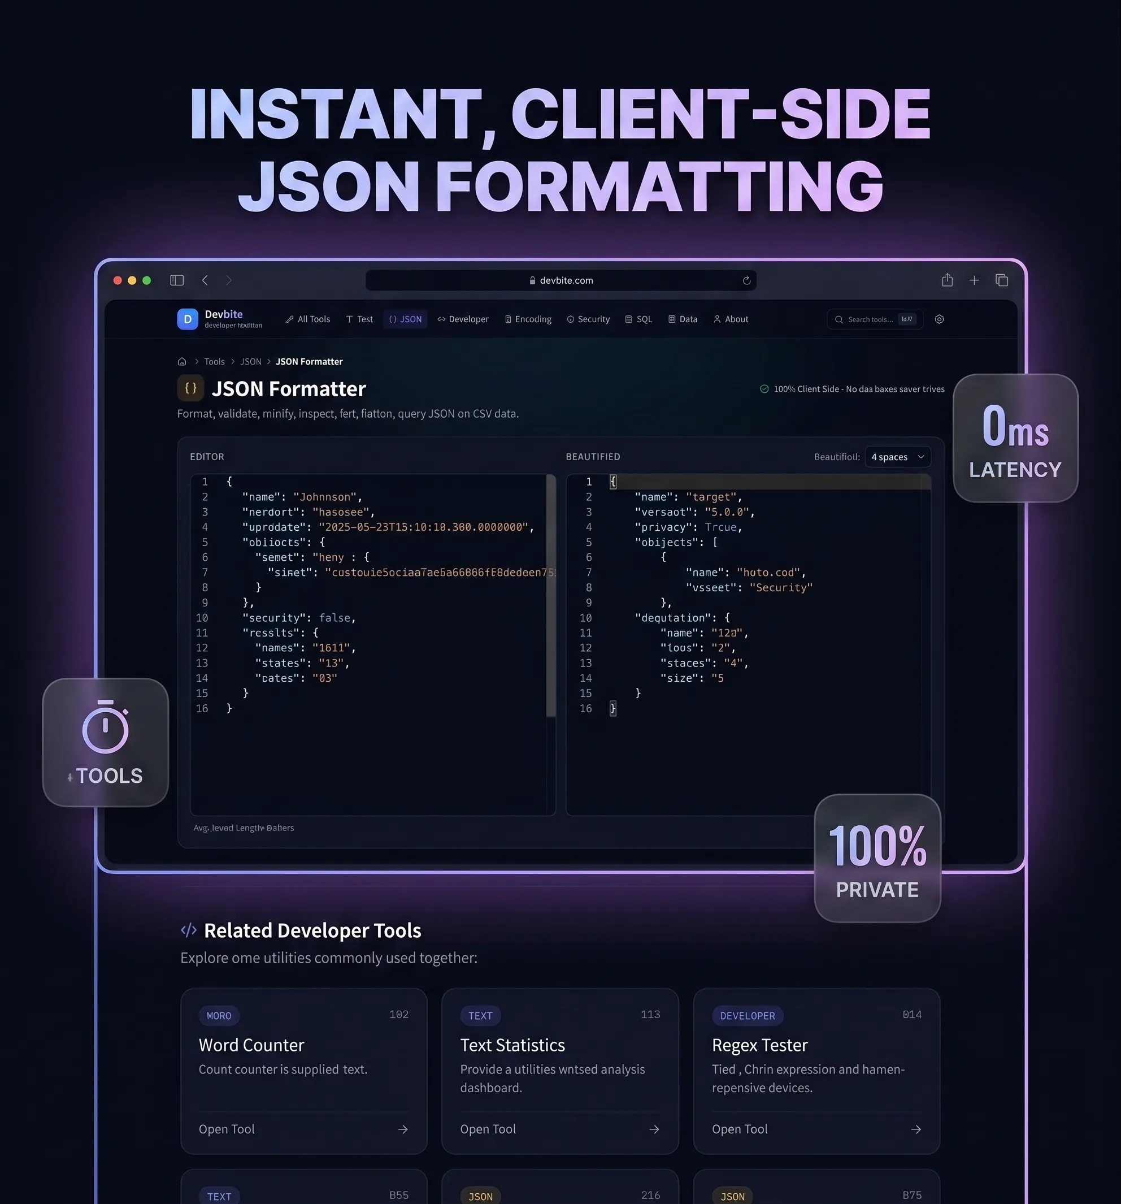Open the Developer nav item

[x=463, y=319]
